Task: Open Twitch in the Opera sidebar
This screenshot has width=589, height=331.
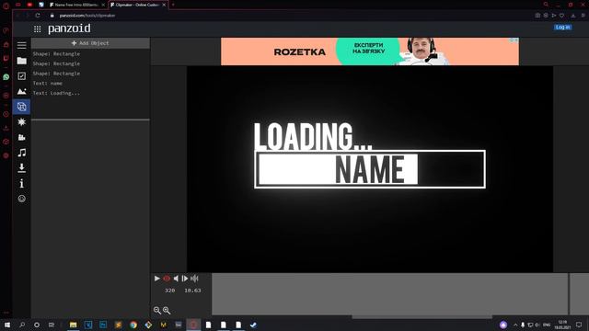Action: tap(6, 58)
